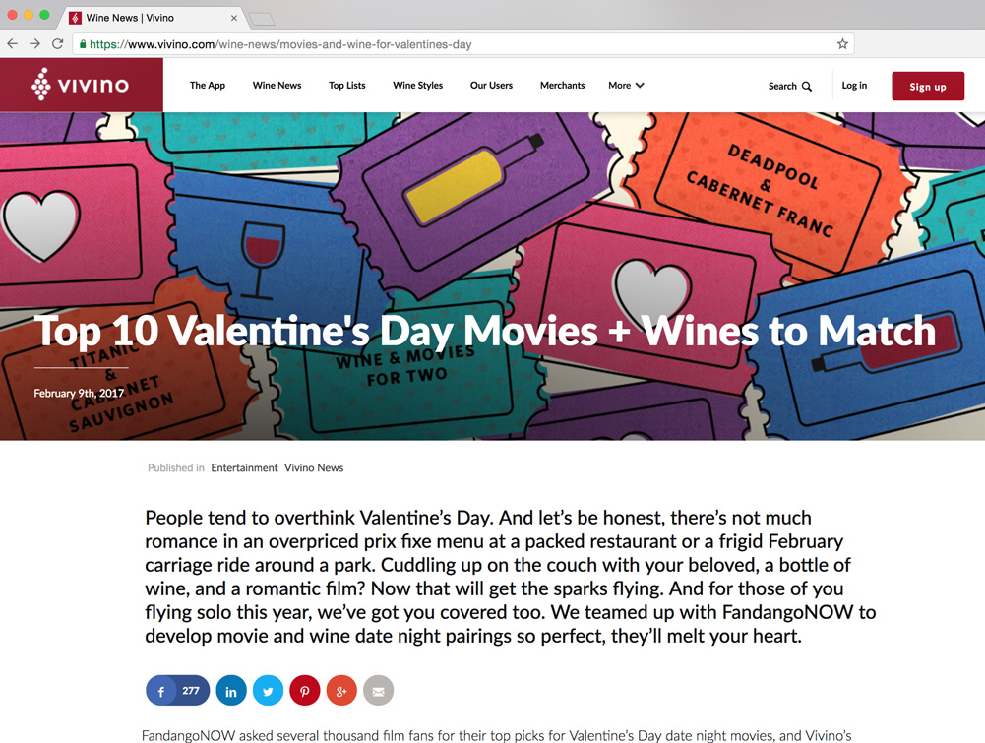Click the 277 Facebook share count
The width and height of the screenshot is (985, 743).
(191, 691)
